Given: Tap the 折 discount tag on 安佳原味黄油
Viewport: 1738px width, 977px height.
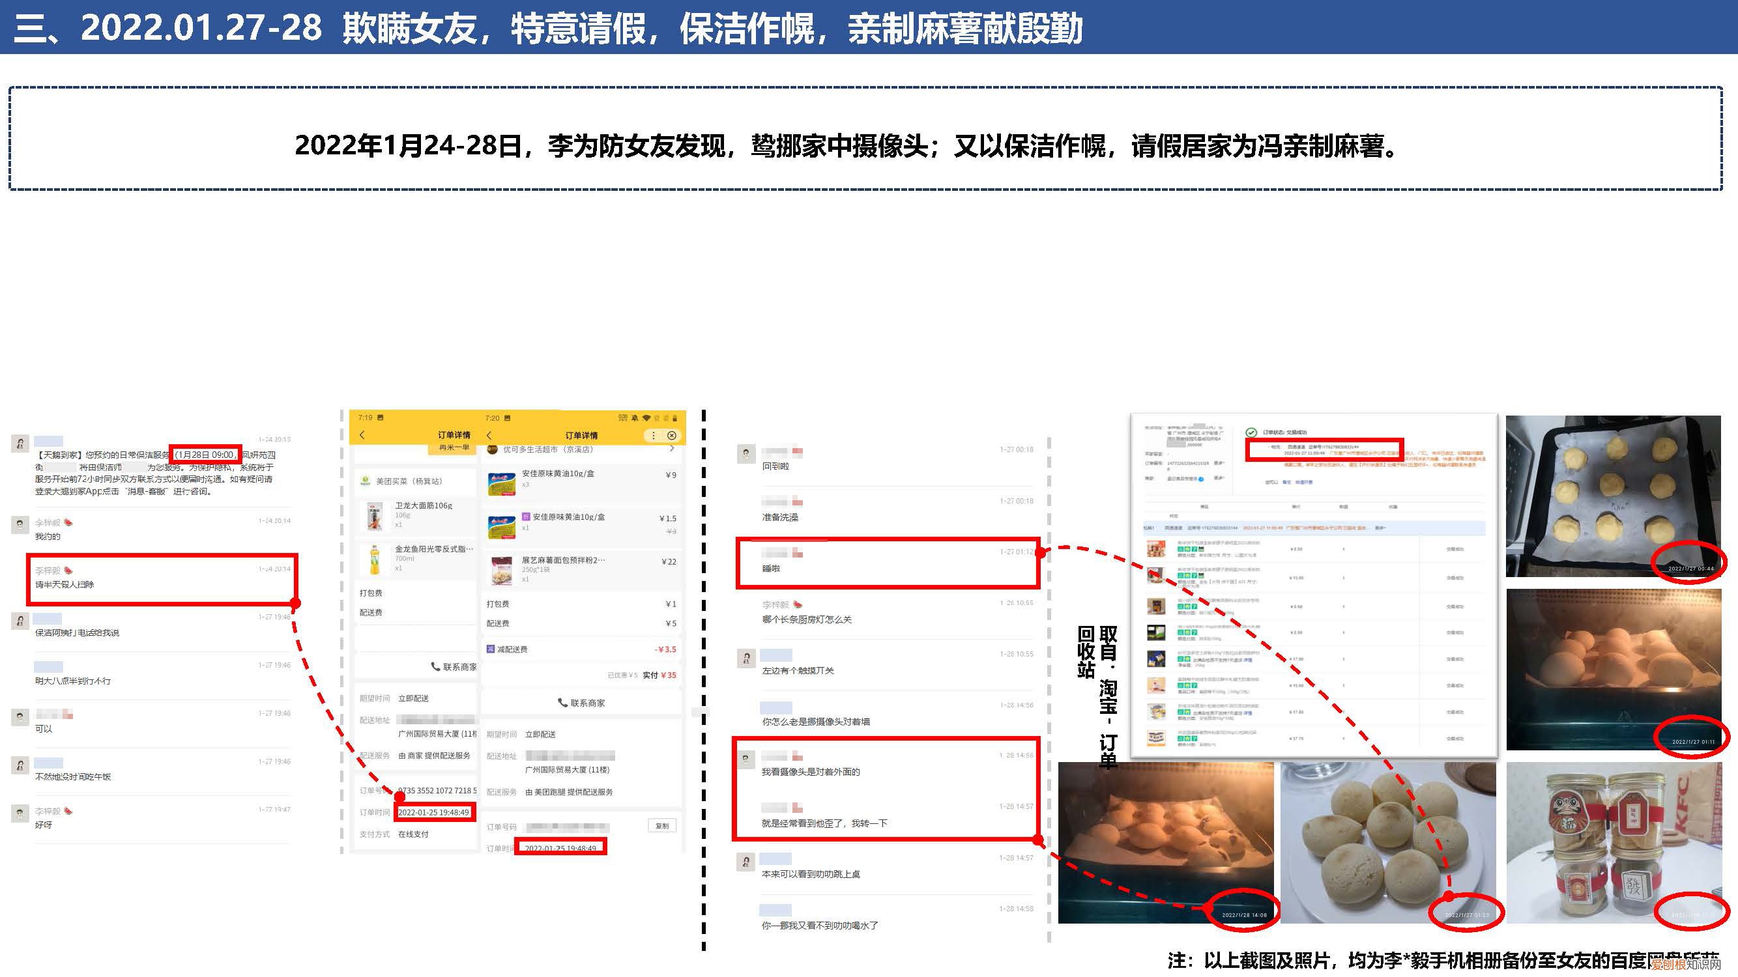Looking at the screenshot, I should coord(528,518).
